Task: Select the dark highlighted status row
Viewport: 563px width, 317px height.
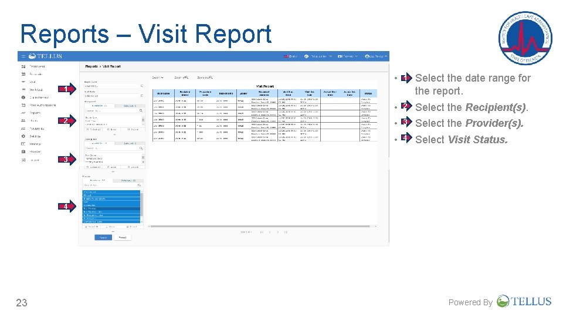Action: (111, 208)
